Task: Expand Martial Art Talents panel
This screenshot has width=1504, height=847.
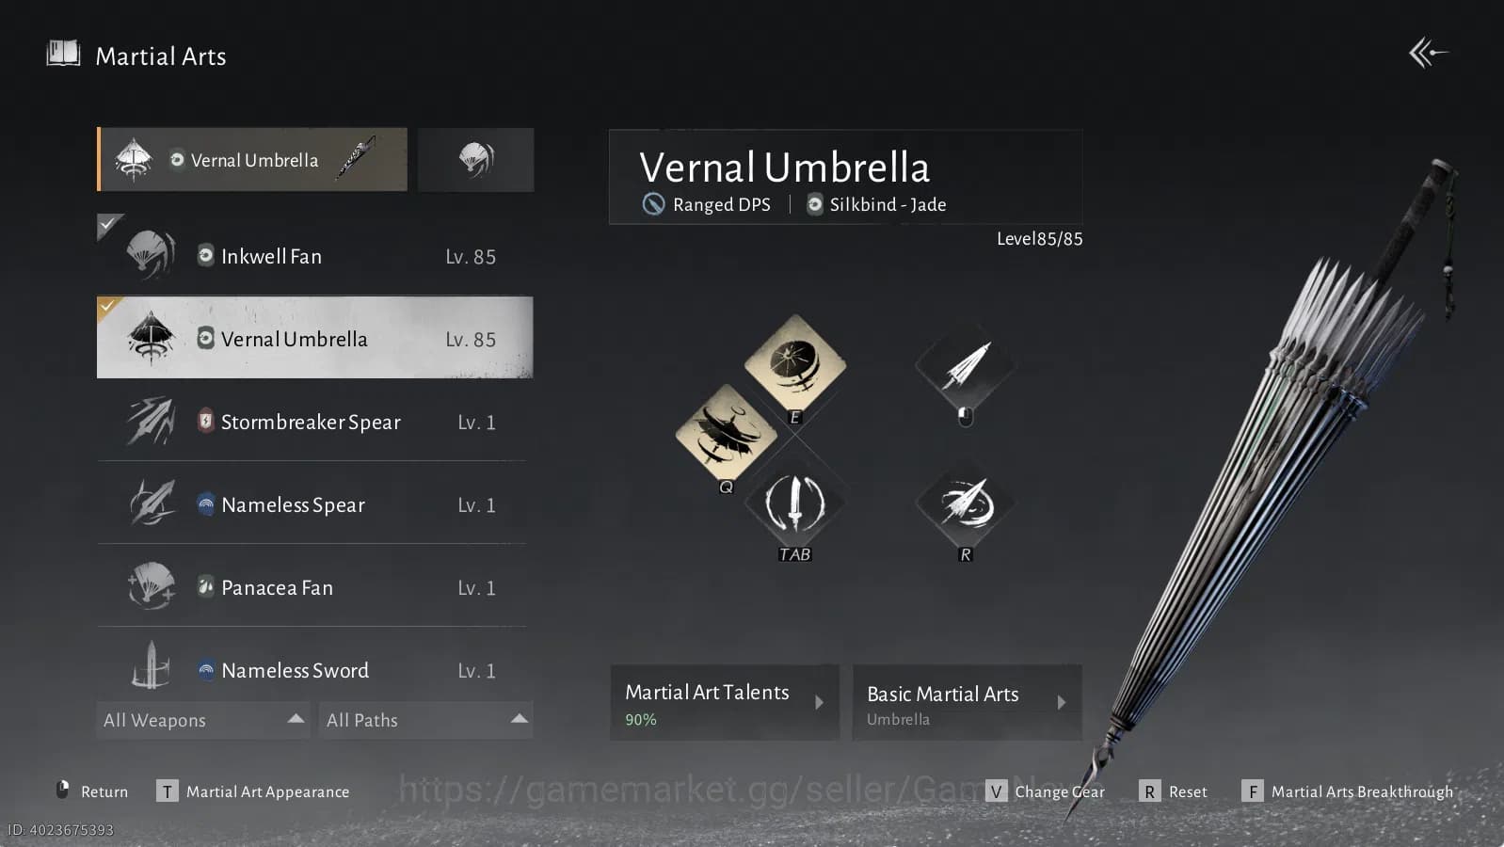Action: coord(725,703)
